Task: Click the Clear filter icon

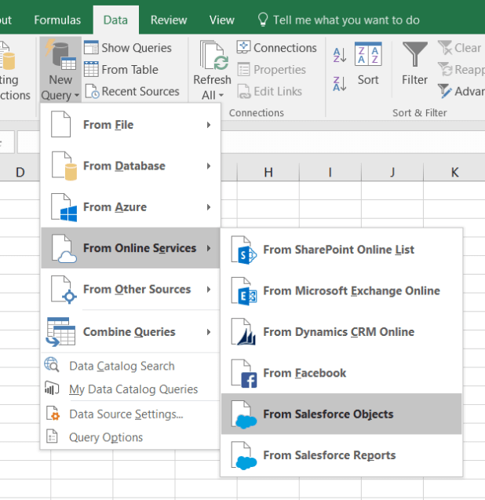Action: pos(445,48)
